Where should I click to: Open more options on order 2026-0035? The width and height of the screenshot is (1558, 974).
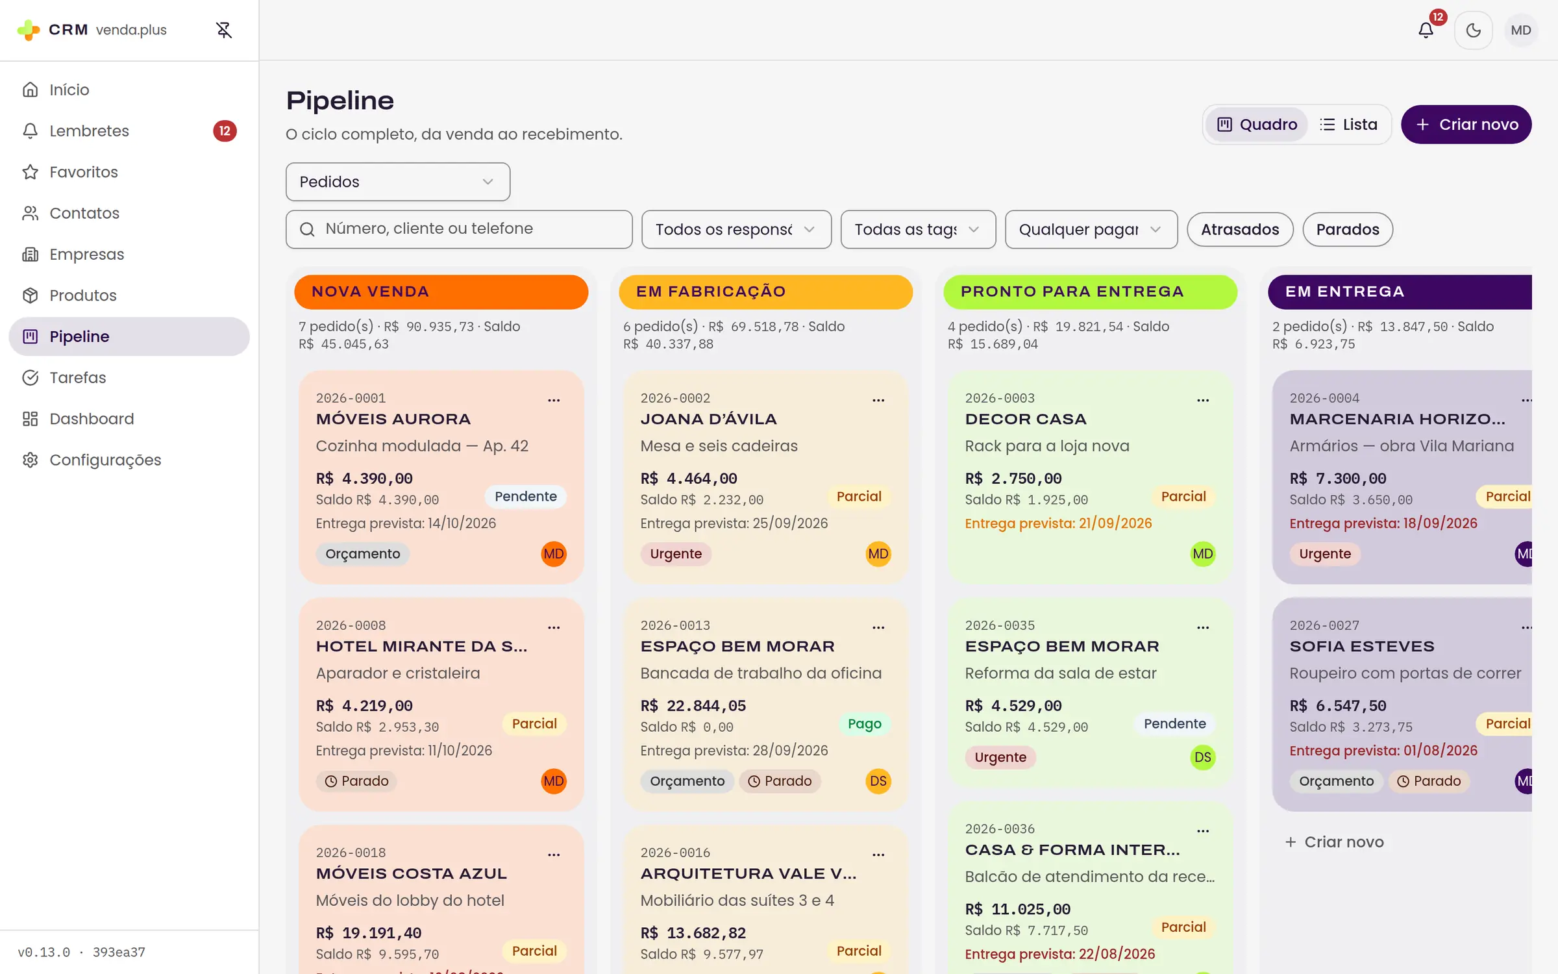[x=1203, y=627]
